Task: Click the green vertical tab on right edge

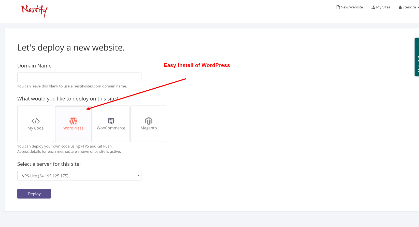Action: click(x=417, y=57)
